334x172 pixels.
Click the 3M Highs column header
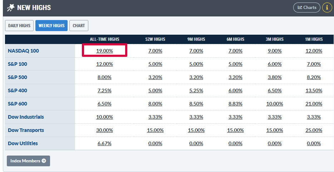(275, 39)
